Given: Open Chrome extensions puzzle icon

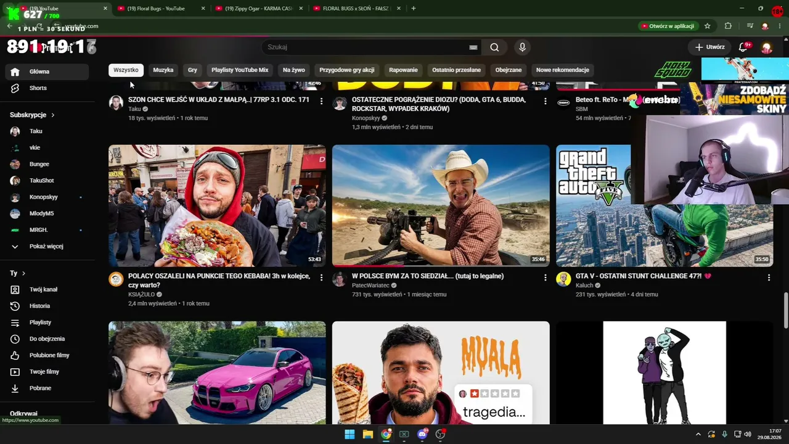Looking at the screenshot, I should tap(728, 26).
